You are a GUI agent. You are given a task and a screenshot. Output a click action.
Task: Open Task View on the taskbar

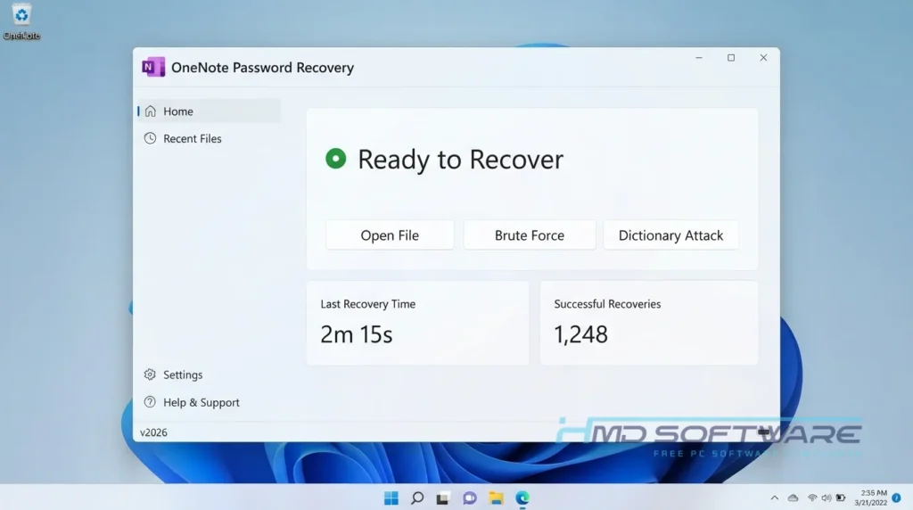click(x=443, y=498)
